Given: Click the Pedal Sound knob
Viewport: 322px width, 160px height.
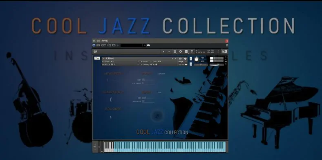Looking at the screenshot, I should click(111, 117).
